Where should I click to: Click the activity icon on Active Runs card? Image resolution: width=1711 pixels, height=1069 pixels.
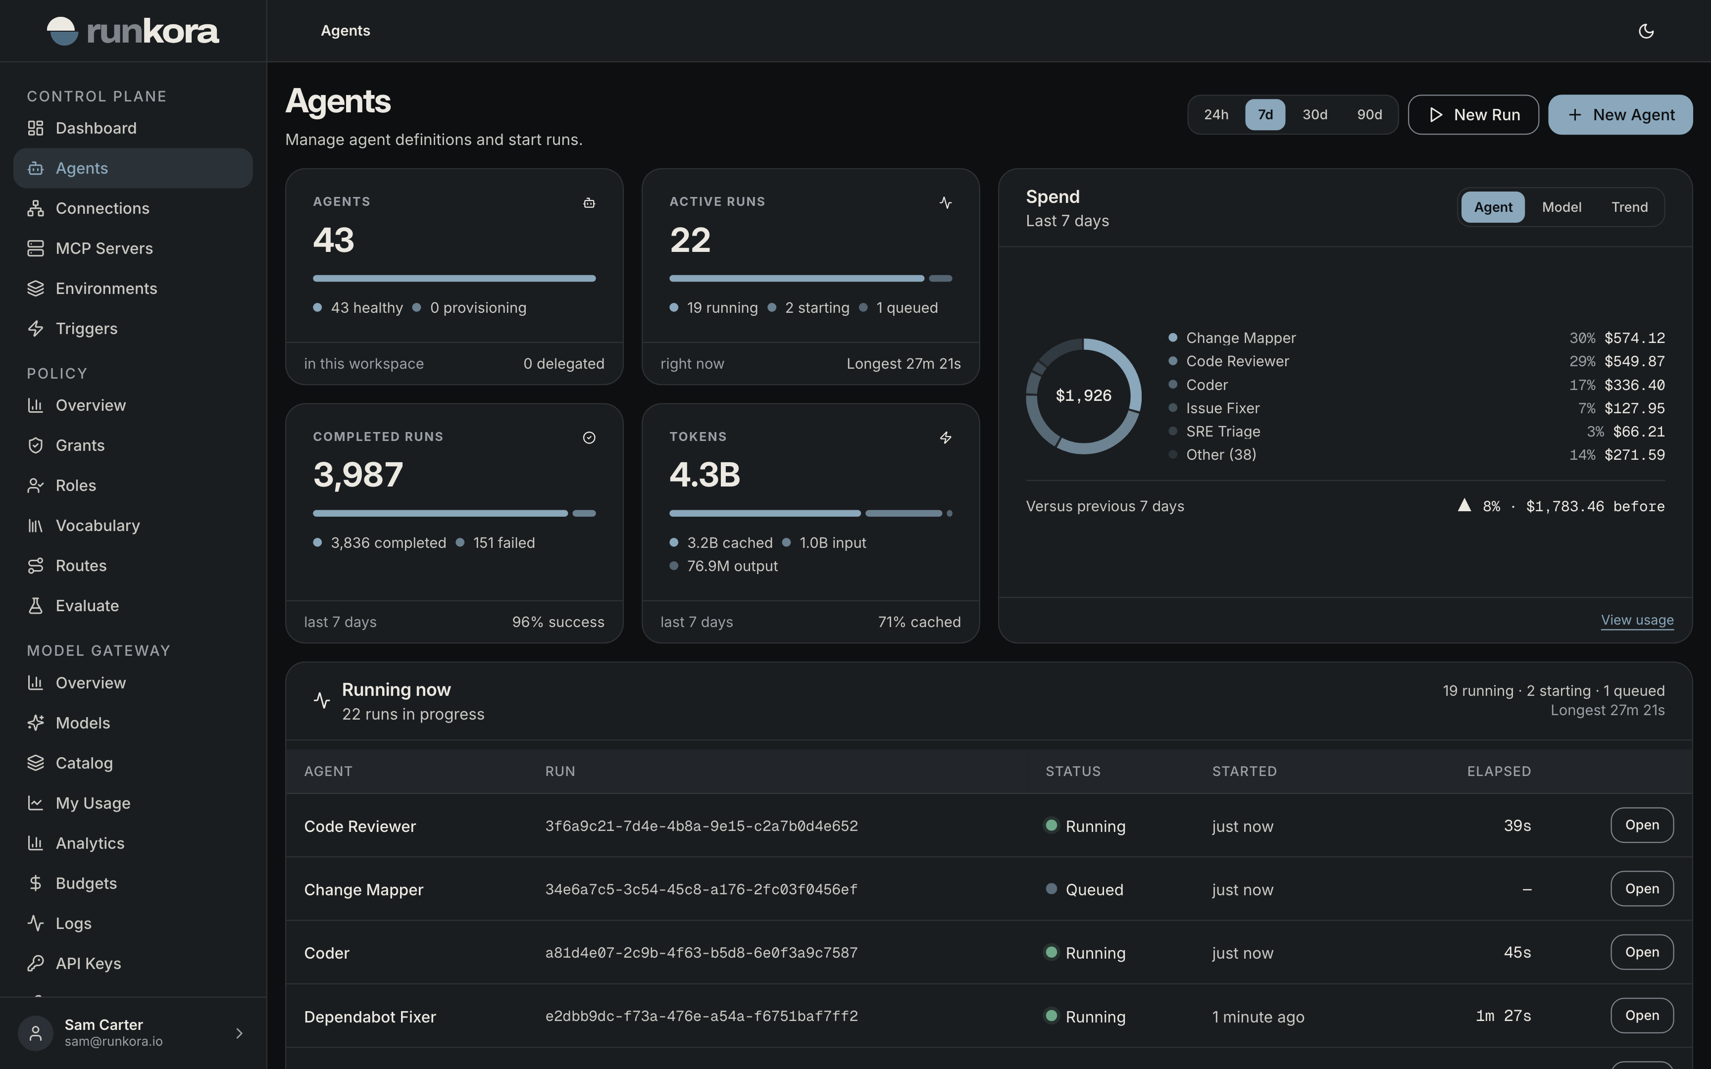945,203
